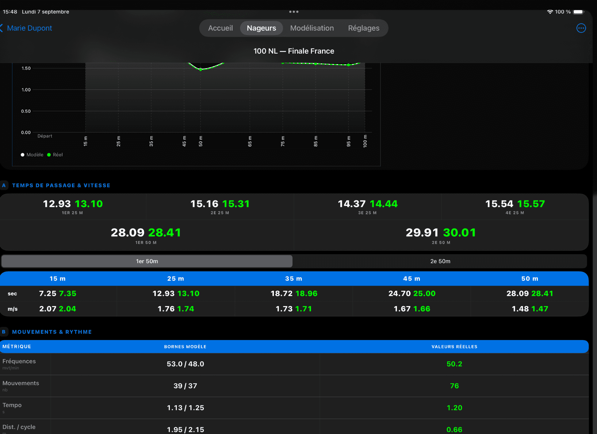
Task: Open the Réglages tab
Action: tap(364, 28)
